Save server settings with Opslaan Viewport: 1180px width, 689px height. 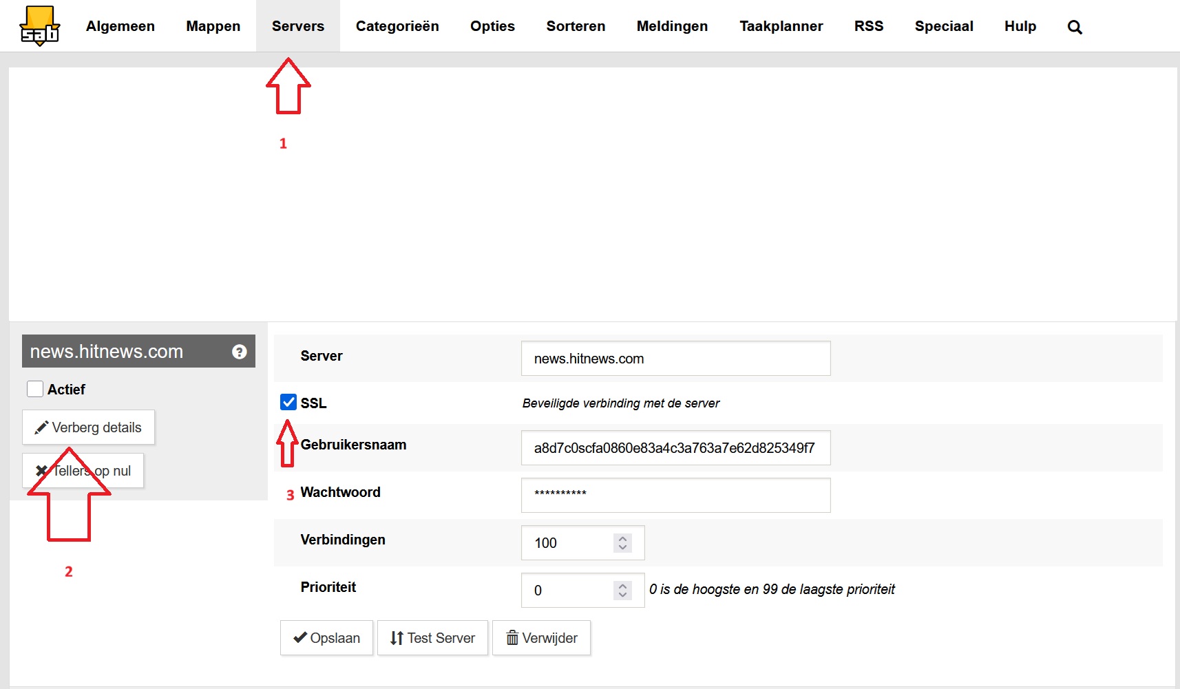coord(326,638)
